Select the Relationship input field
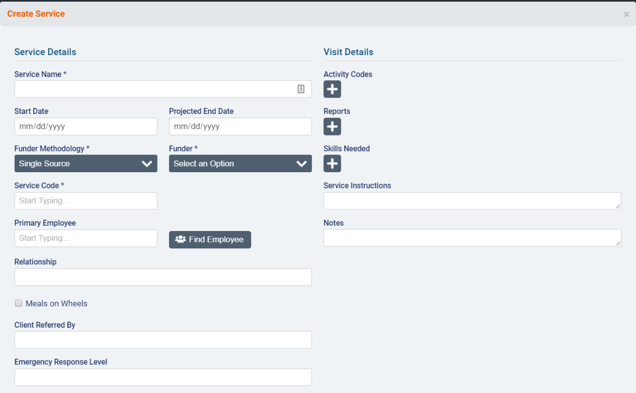 [163, 277]
